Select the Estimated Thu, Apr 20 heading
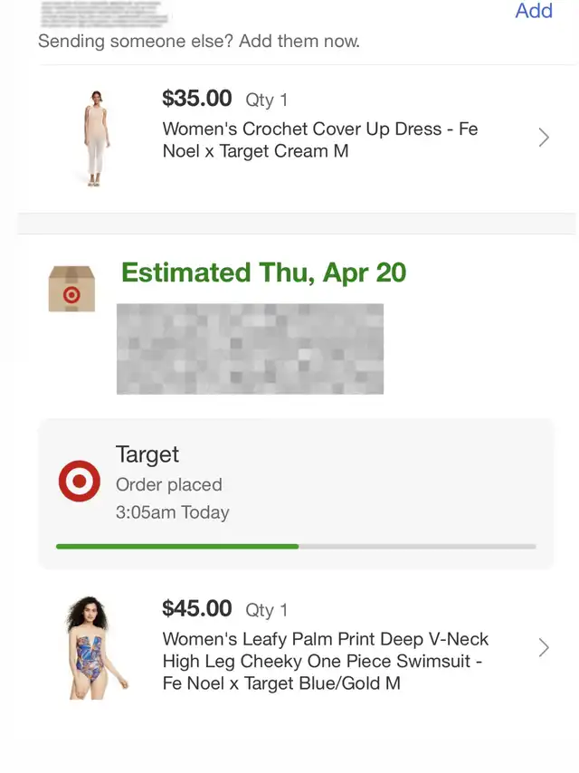Image resolution: width=579 pixels, height=773 pixels. coord(263,272)
